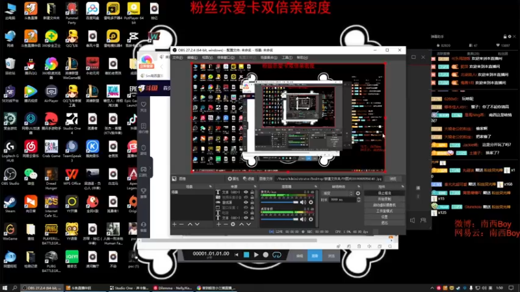Open source properties gear below Sources list
Image resolution: width=520 pixels, height=292 pixels.
[233, 224]
